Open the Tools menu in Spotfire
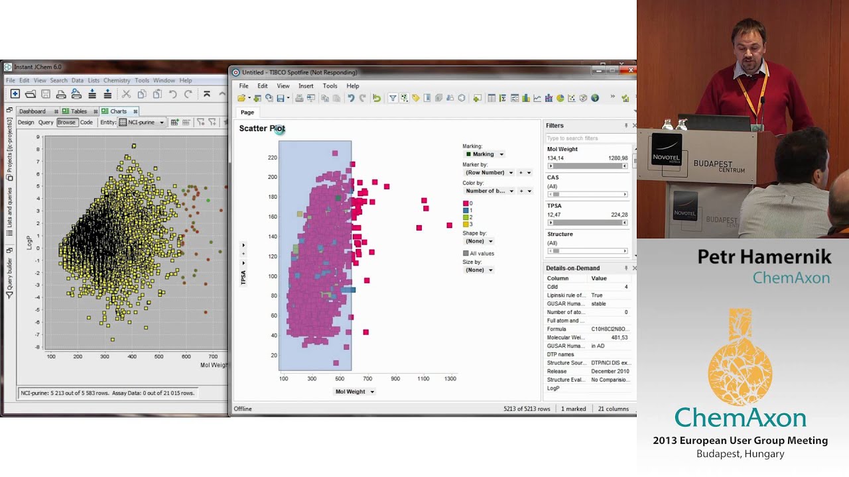The image size is (849, 477). [330, 85]
